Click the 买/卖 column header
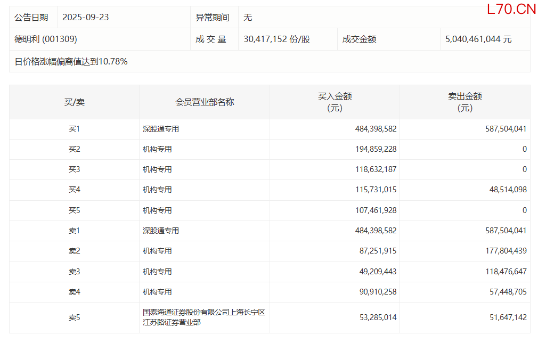 tap(74, 102)
